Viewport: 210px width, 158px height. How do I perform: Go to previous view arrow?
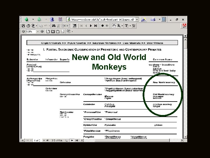point(102,26)
